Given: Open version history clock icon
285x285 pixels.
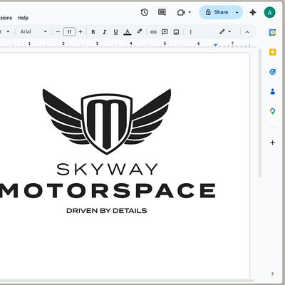Looking at the screenshot, I should (x=145, y=12).
